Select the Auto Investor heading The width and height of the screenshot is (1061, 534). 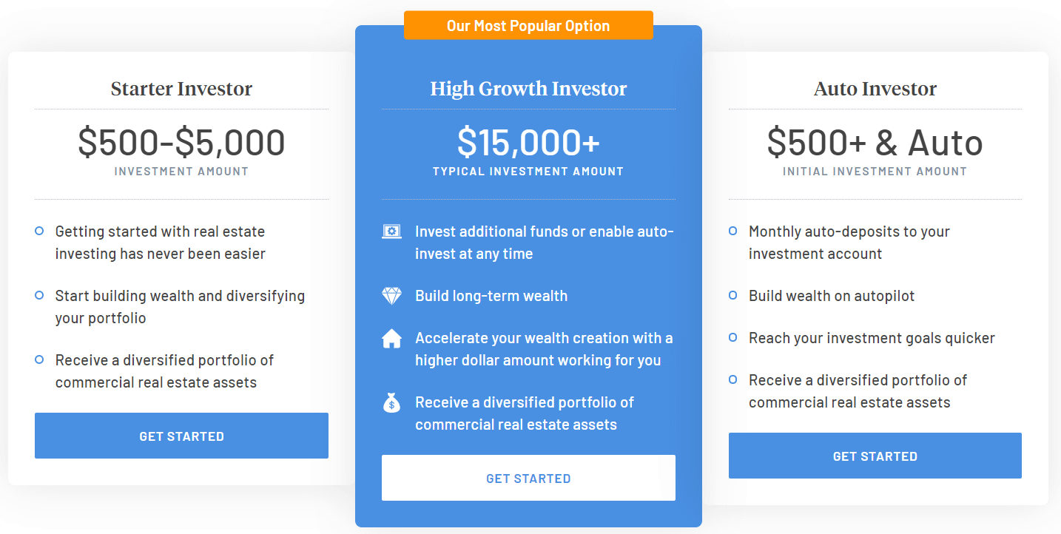click(875, 89)
